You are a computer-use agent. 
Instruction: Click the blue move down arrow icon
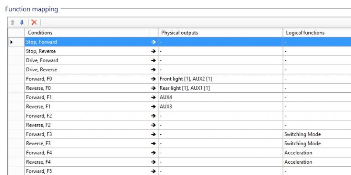21,22
